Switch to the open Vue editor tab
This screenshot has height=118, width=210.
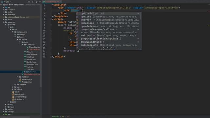52,2
